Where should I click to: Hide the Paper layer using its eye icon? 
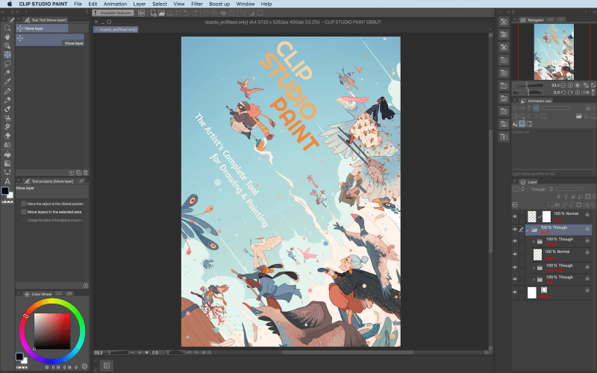515,292
